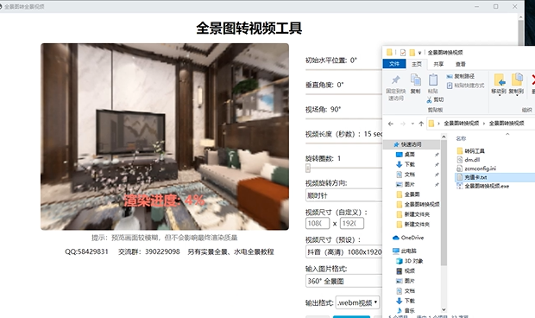Screen dimensions: 535x318
Task: Select OneDrive in the Explorer sidebar
Action: 412,238
